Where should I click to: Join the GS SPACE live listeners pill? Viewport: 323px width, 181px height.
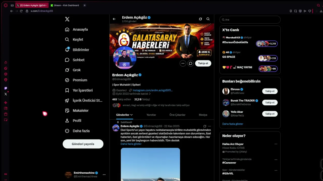coord(268,58)
